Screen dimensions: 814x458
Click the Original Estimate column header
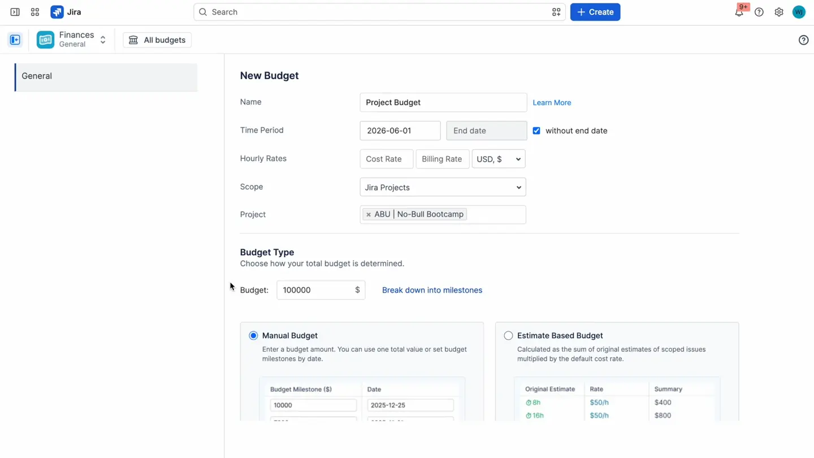pos(550,389)
